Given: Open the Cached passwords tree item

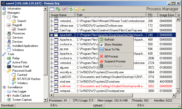Looking at the screenshot, I should [x=22, y=75].
